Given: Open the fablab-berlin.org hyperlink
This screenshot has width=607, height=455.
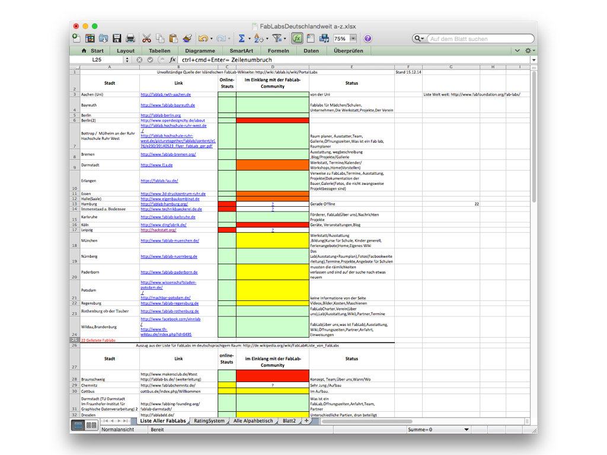Looking at the screenshot, I should point(161,116).
